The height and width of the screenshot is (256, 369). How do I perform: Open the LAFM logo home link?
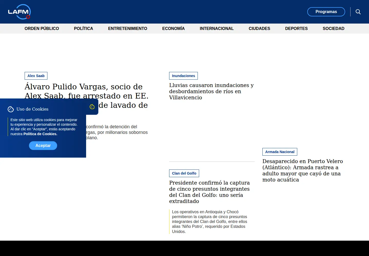(19, 12)
